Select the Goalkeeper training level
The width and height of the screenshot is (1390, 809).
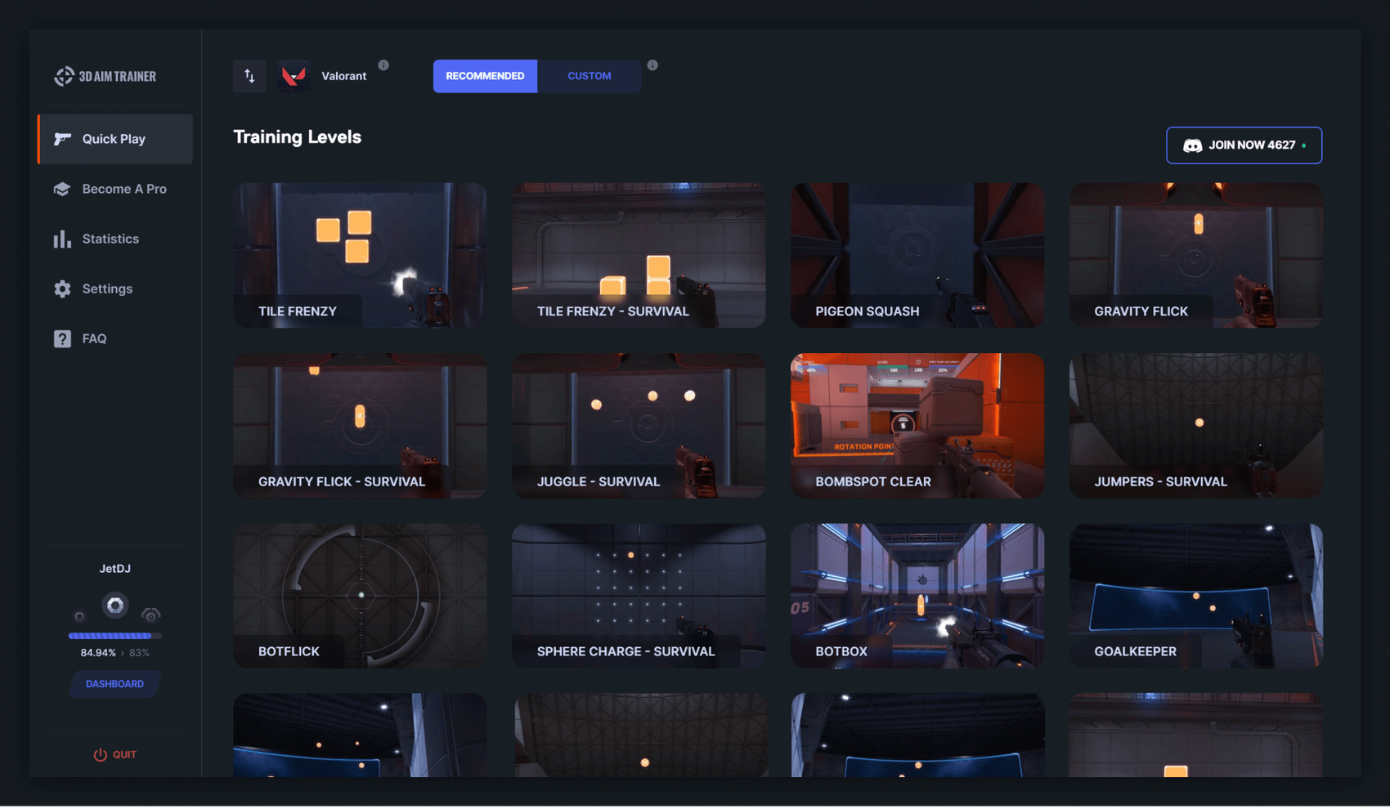[1195, 596]
